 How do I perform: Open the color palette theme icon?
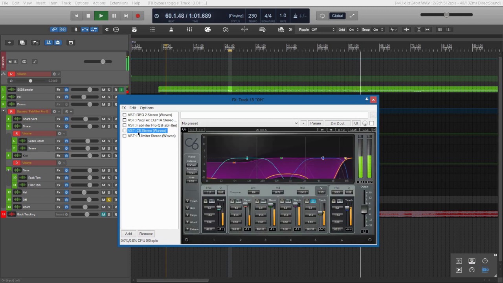click(207, 29)
